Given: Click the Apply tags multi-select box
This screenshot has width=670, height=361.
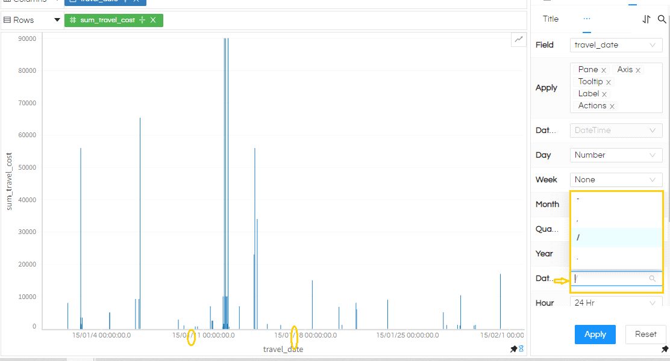Looking at the screenshot, I should [x=616, y=88].
